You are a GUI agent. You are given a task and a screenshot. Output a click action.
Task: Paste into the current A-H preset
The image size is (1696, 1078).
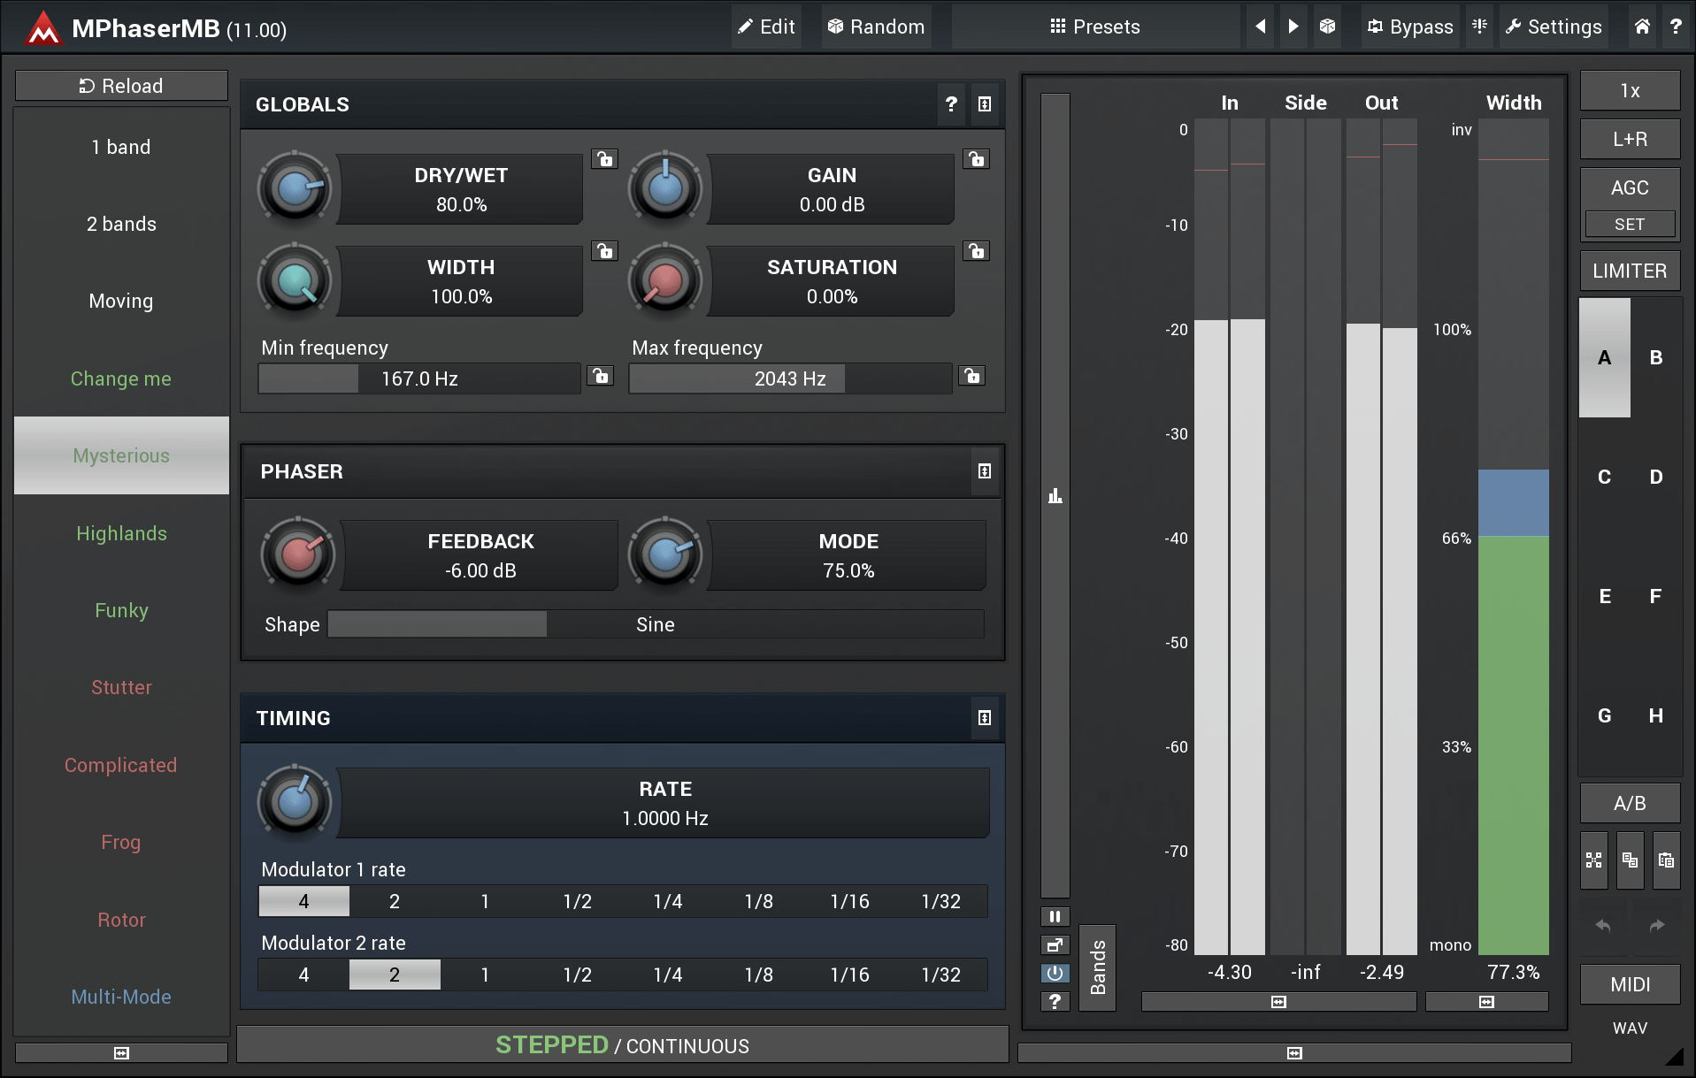pos(1667,860)
